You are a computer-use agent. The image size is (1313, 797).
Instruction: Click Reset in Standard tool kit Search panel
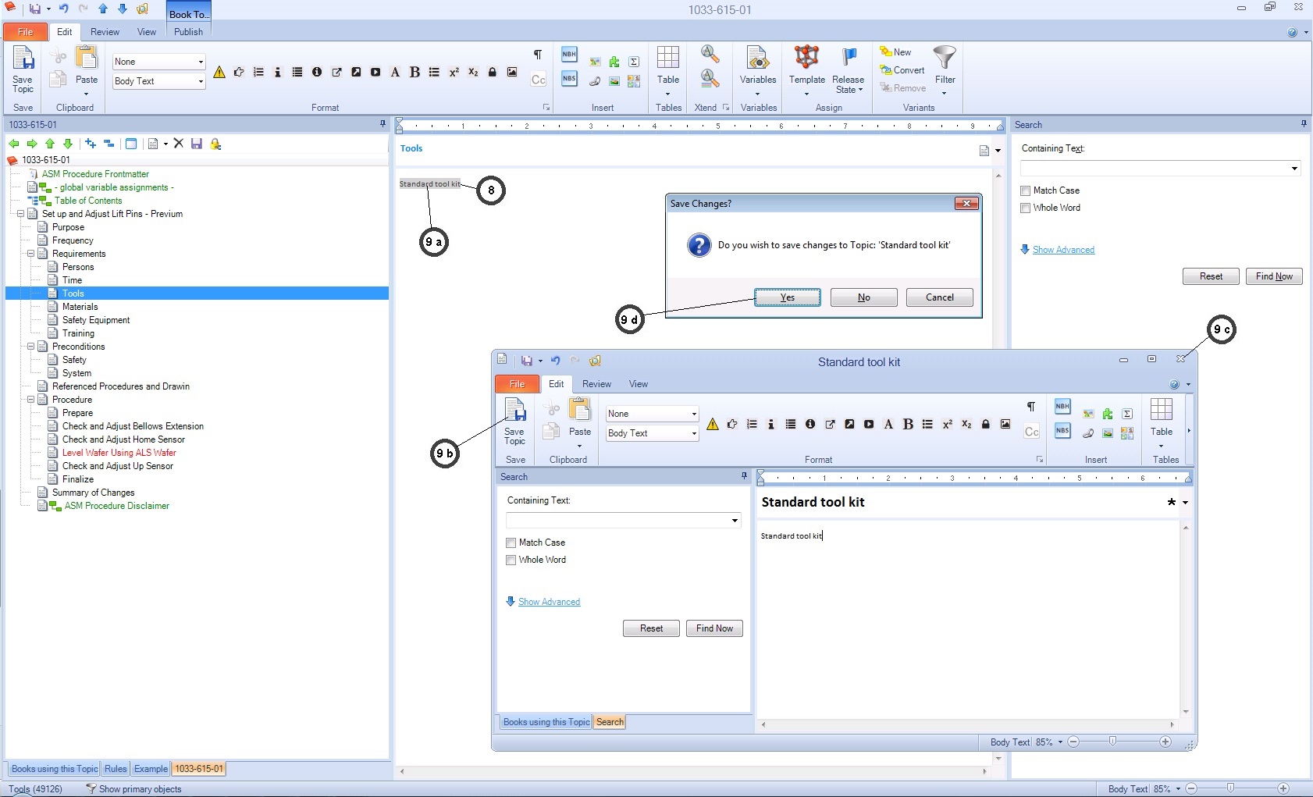651,628
